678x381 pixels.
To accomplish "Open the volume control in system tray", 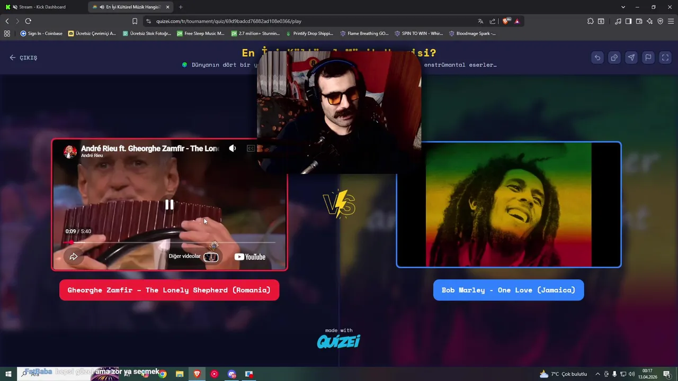I will [631, 374].
